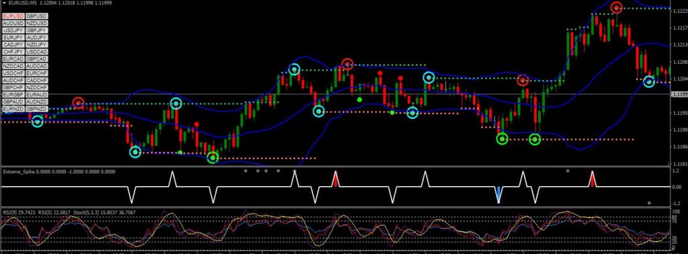Viewport: 688px width, 254px height.
Task: Select the AUDNZD button
Action: 36,101
